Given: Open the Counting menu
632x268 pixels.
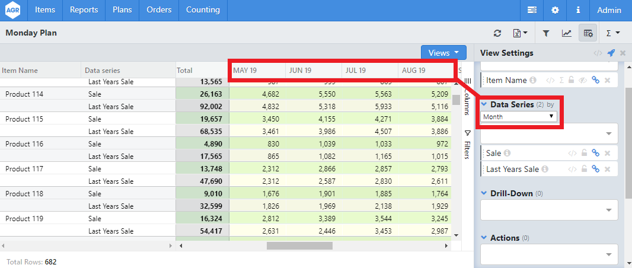Looking at the screenshot, I should click(203, 10).
